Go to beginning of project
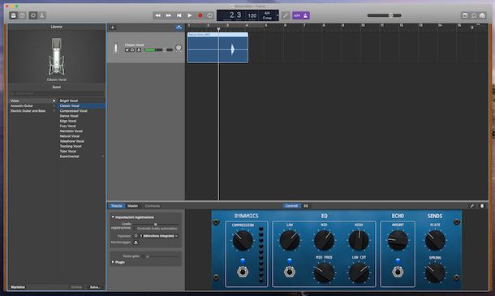This screenshot has width=495, height=296. point(179,15)
